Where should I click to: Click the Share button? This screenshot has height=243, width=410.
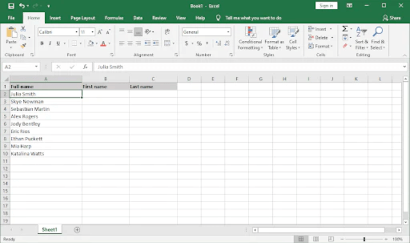[x=391, y=18]
